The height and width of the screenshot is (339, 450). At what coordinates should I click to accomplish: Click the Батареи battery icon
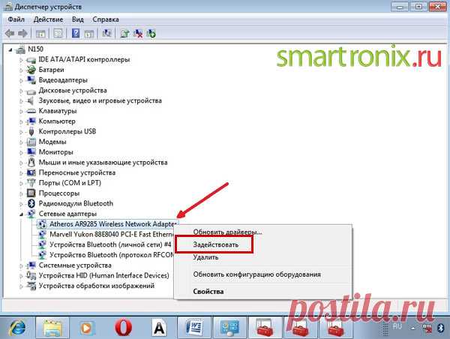(31, 70)
